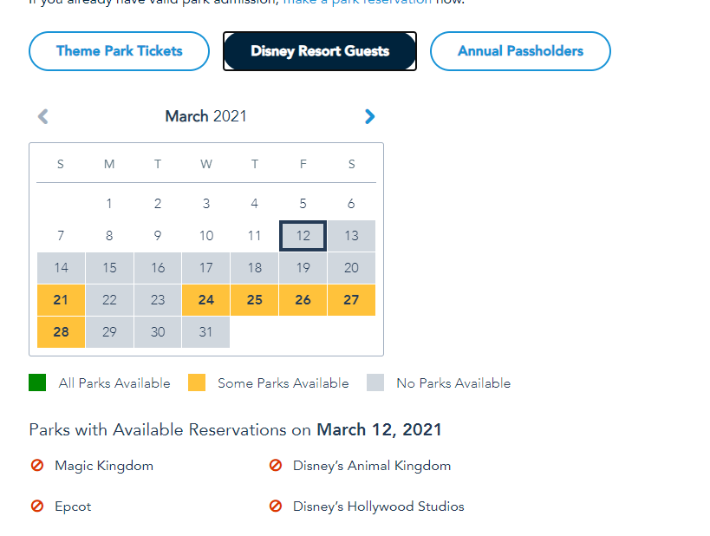The height and width of the screenshot is (536, 710).
Task: Select Disney Resort Guests tab
Action: point(320,51)
